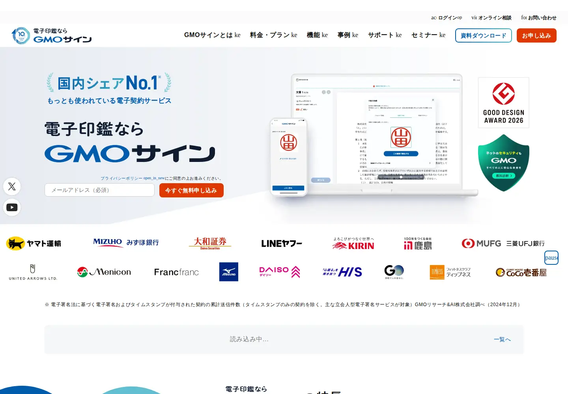Click the United Arrows logo
The image size is (568, 394).
33,272
